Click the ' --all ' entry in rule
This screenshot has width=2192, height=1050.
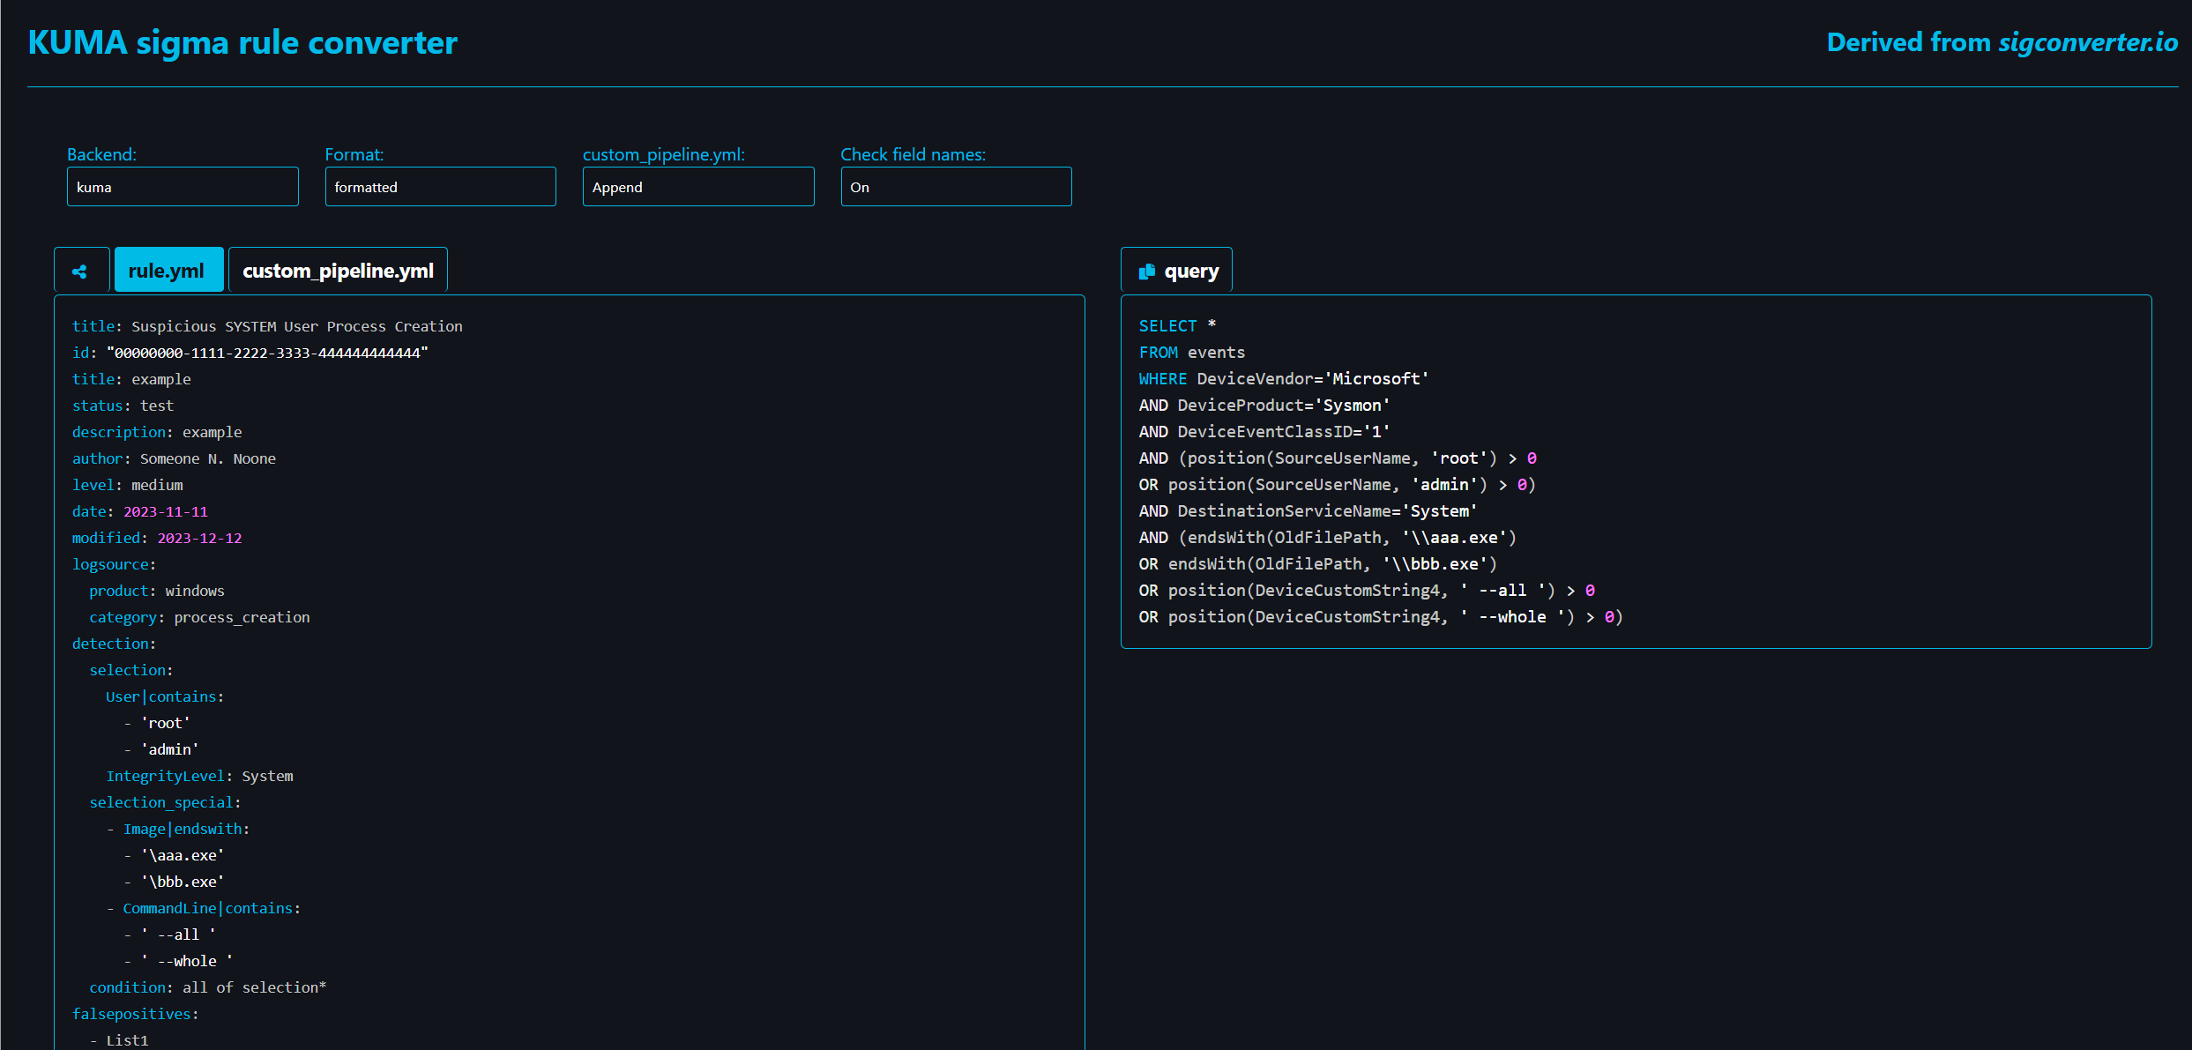(x=178, y=935)
